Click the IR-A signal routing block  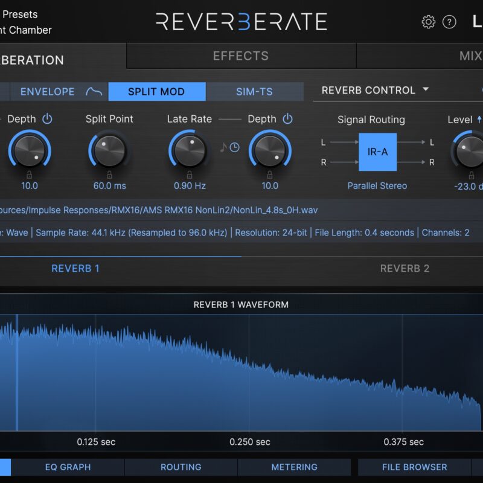[x=378, y=152]
